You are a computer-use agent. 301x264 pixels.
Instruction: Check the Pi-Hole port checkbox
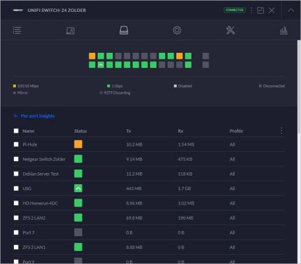16,145
